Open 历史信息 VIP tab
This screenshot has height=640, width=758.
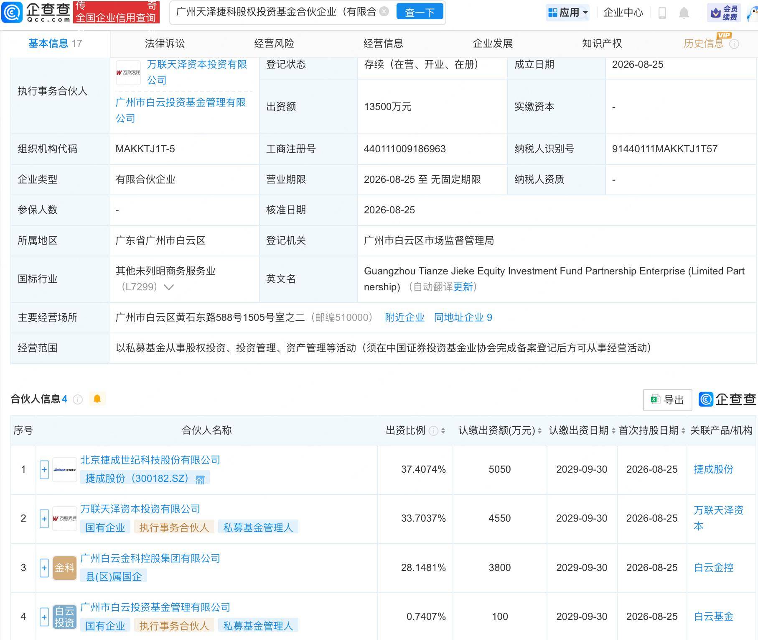704,44
